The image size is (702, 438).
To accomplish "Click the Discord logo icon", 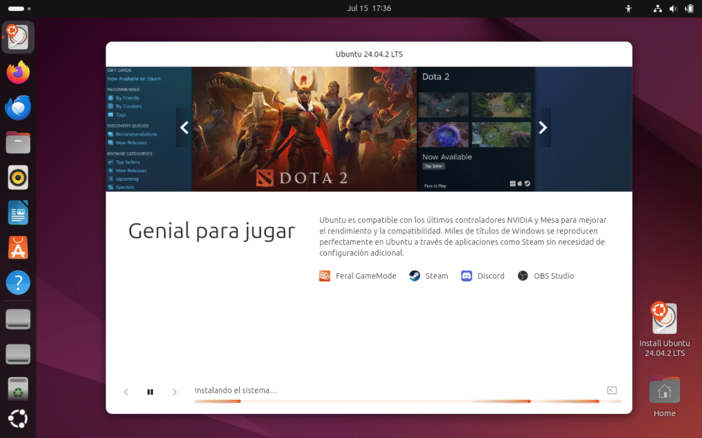I will (x=466, y=276).
